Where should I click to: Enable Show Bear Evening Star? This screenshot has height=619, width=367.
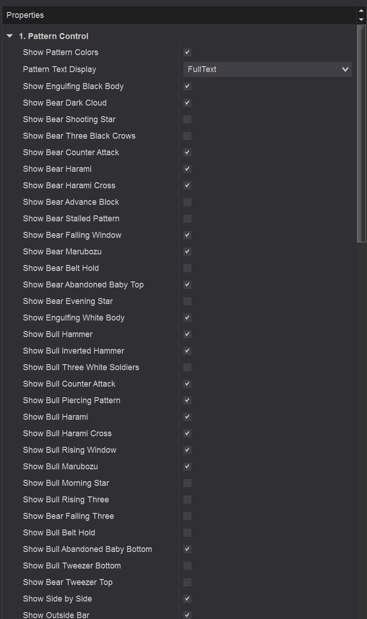[x=187, y=301]
